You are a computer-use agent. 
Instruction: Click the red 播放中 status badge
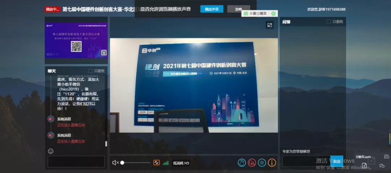[52, 9]
